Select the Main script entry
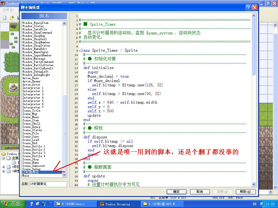 tap(26, 175)
